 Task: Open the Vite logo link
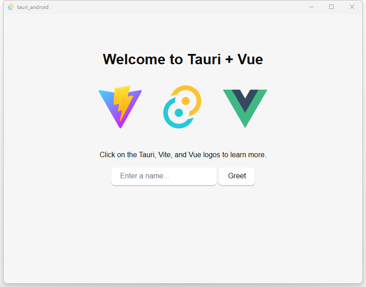[x=120, y=107]
